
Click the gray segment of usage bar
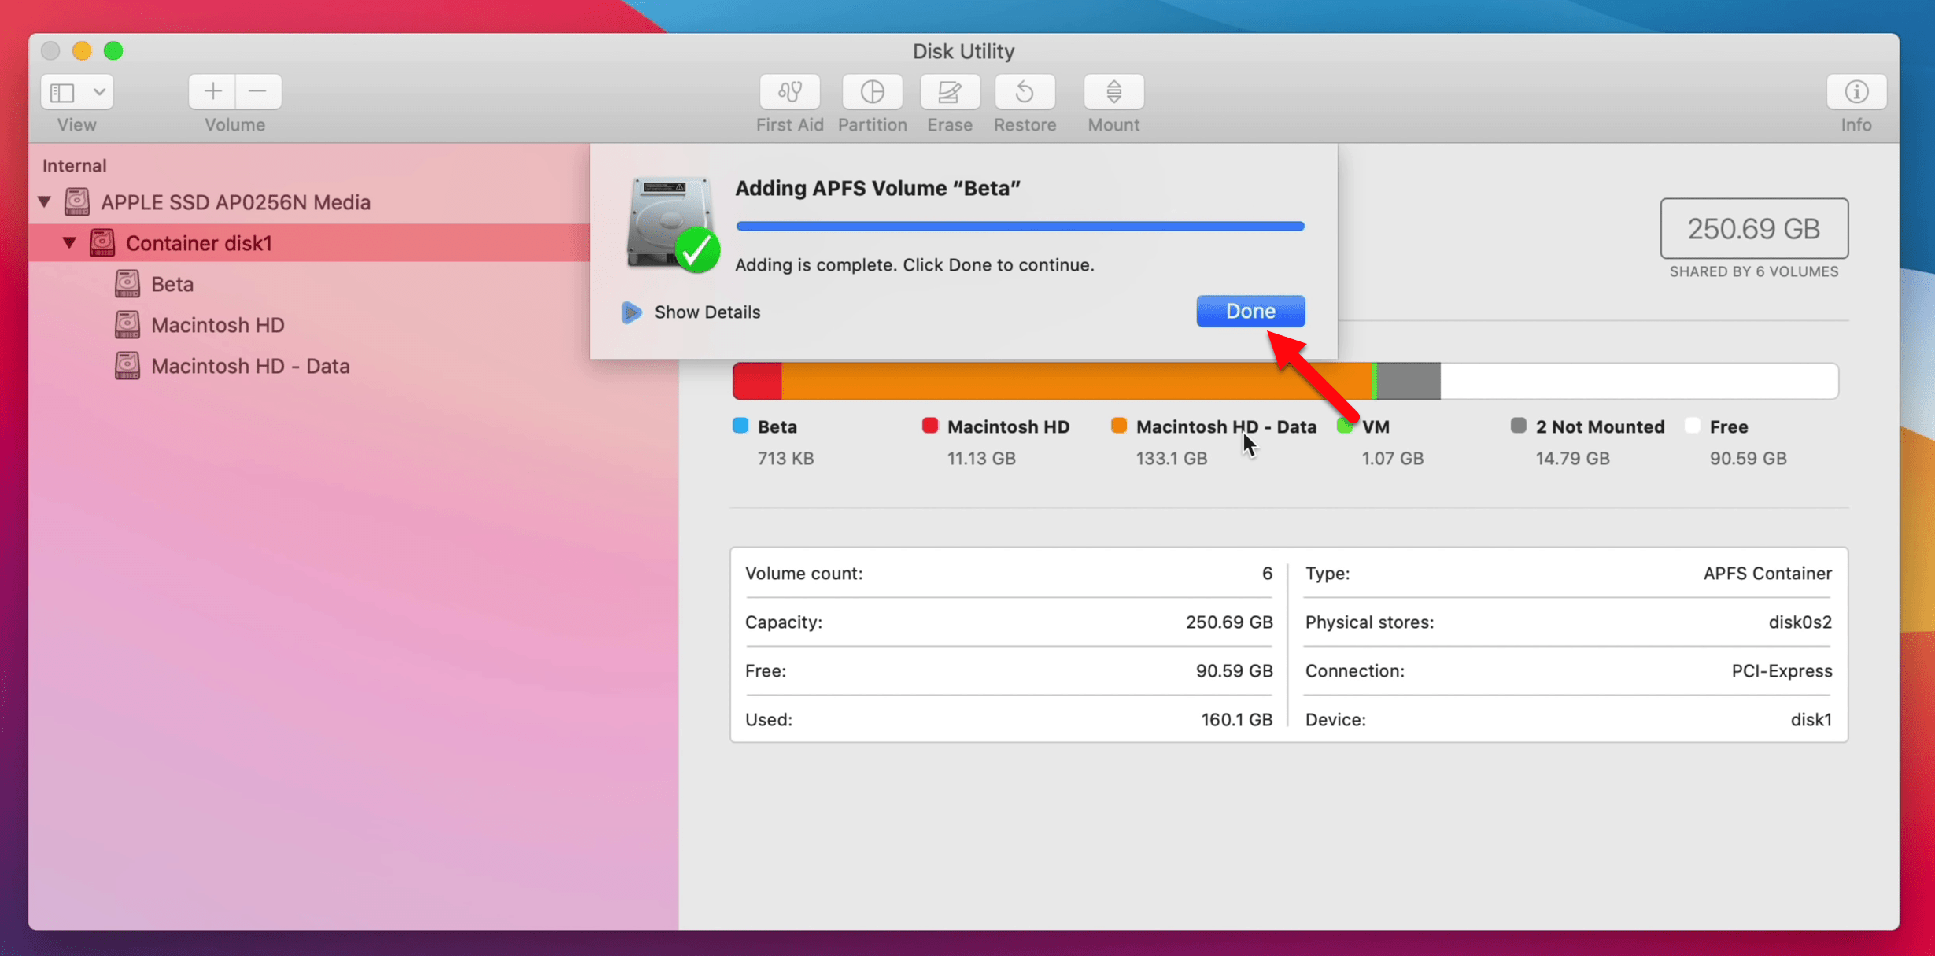(1409, 382)
